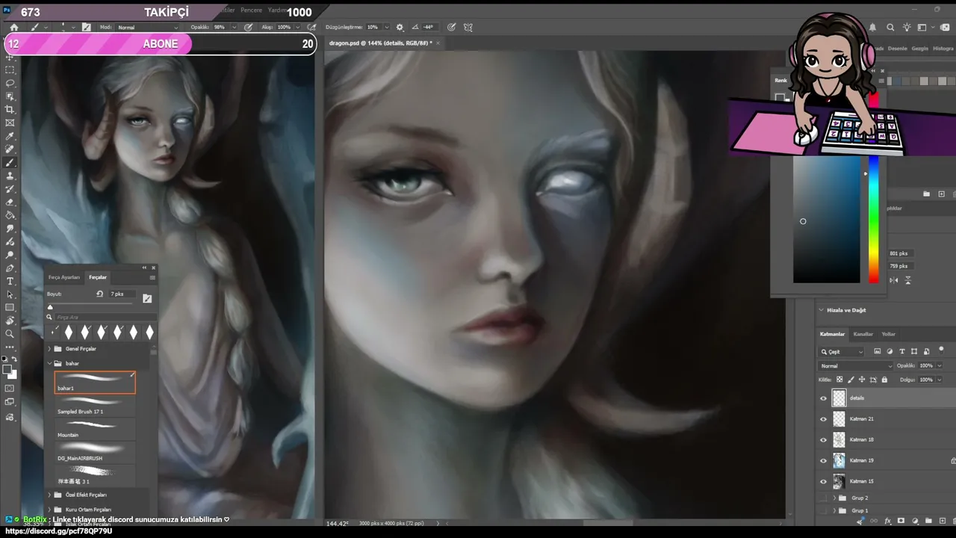Pick a hue on the color spectrum bar
956x538 pixels.
[x=873, y=219]
